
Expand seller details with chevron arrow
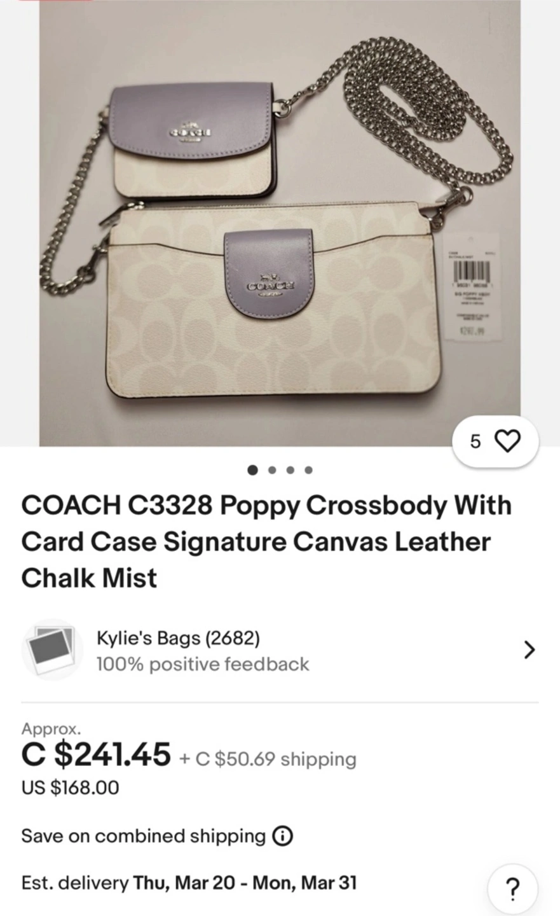point(529,649)
